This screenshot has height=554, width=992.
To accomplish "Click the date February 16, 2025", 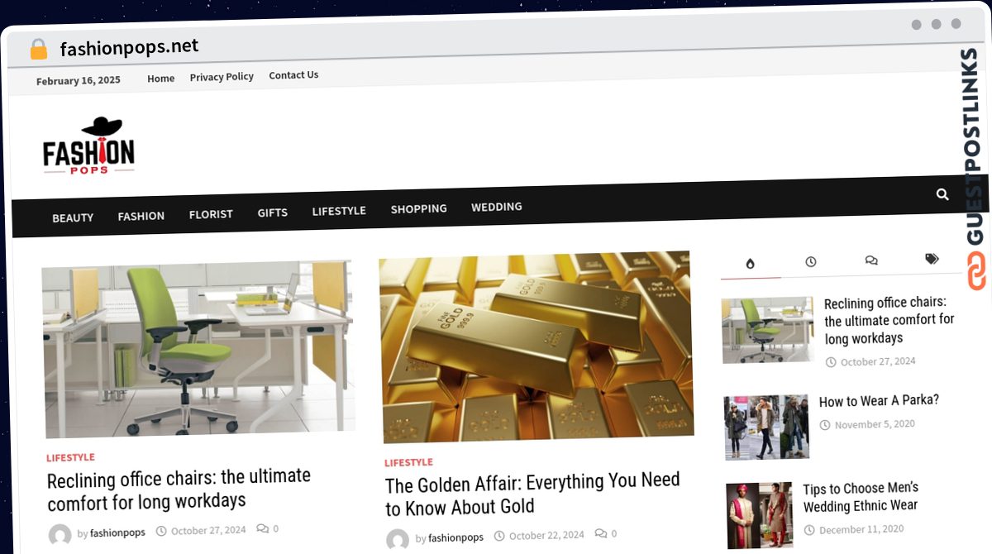I will click(79, 80).
